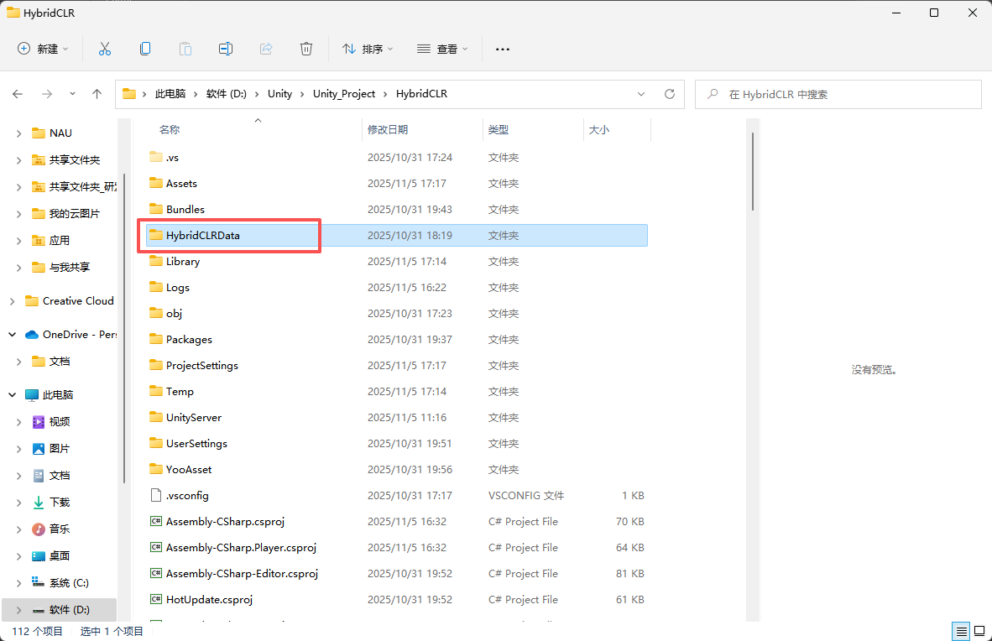Click the 下载 download icon in sidebar
Image resolution: width=992 pixels, height=641 pixels.
point(39,502)
